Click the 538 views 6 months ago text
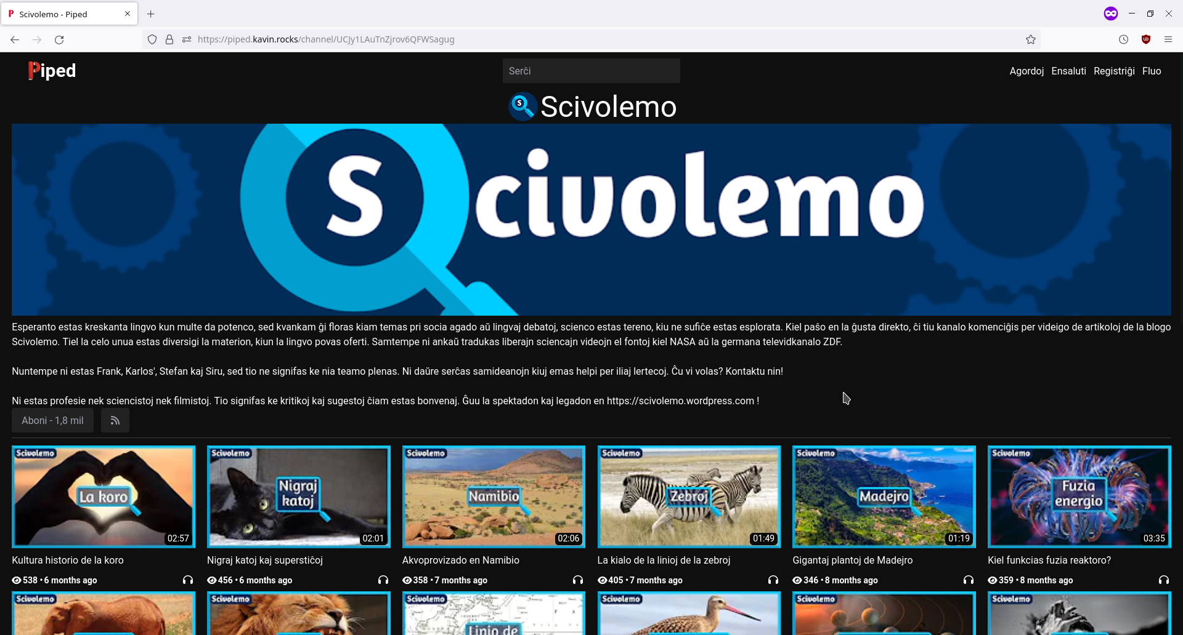Viewport: 1183px width, 635px height. 54,580
